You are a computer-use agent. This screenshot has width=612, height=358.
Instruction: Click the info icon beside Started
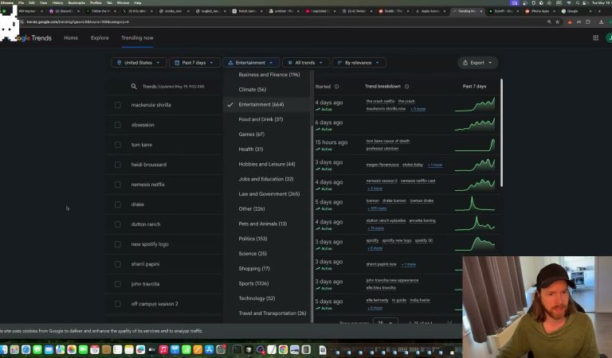[336, 87]
